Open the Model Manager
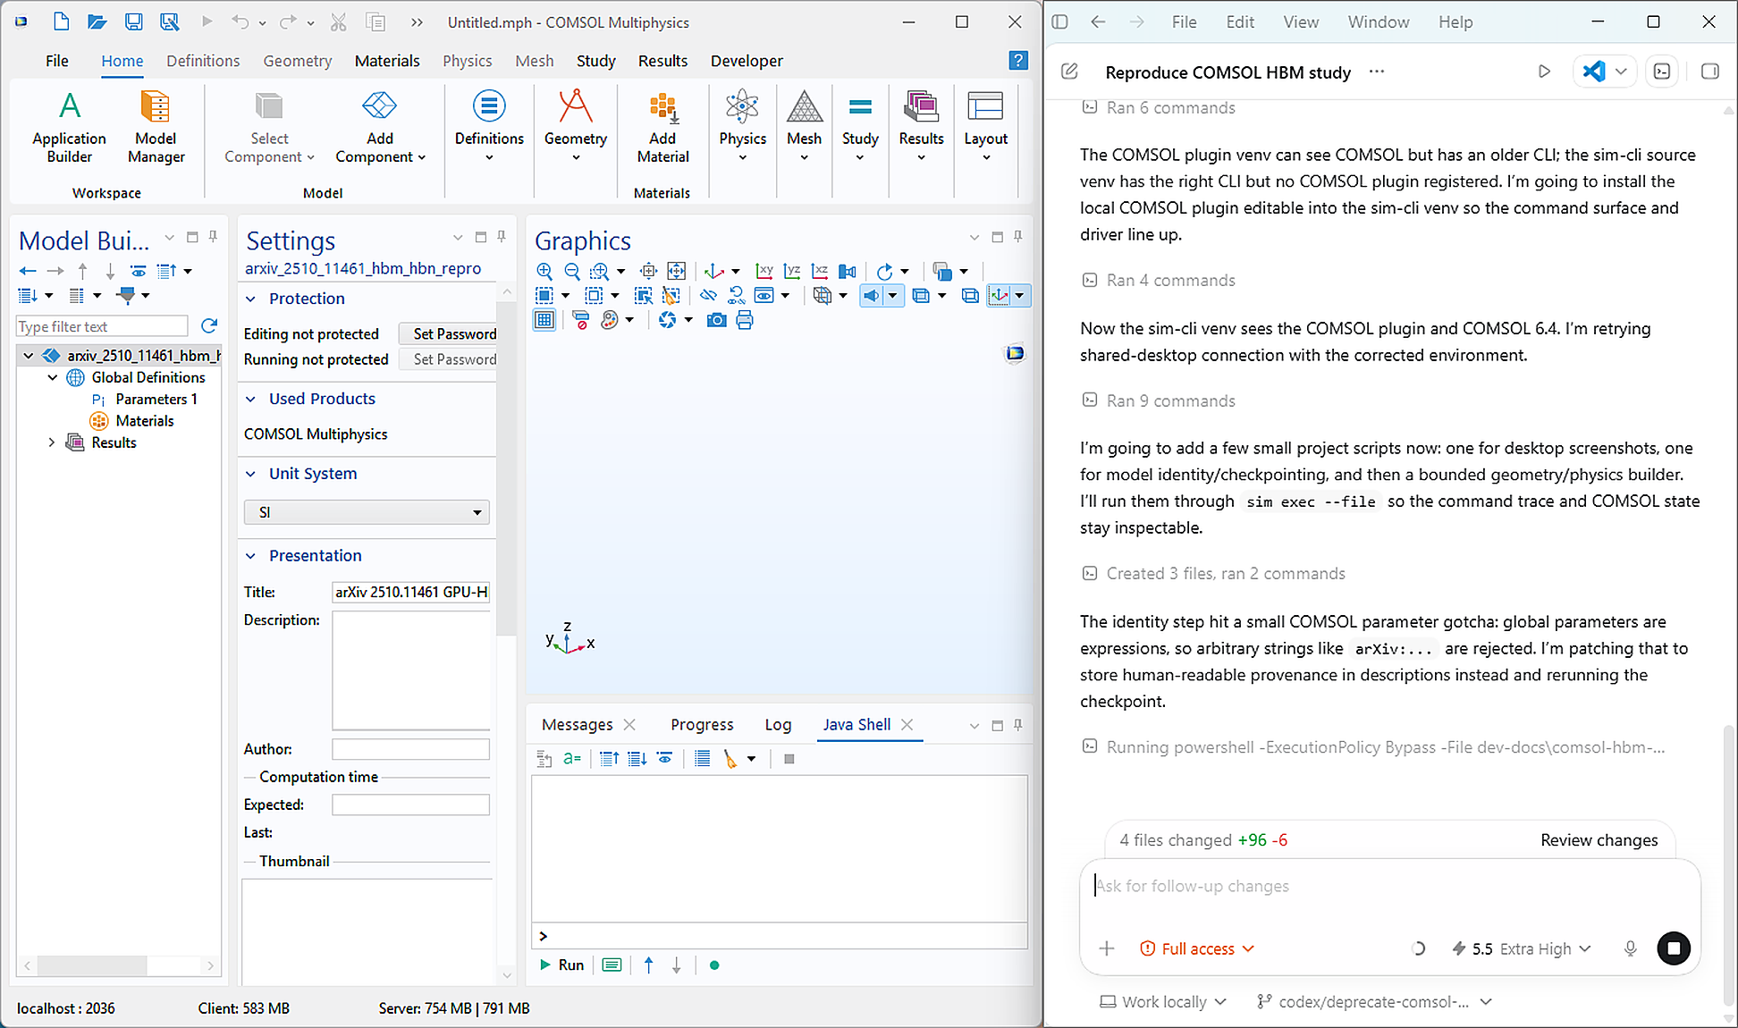 pyautogui.click(x=156, y=127)
